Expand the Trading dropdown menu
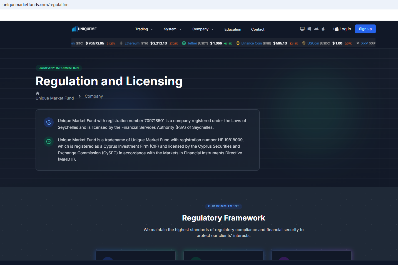The image size is (398, 265). click(144, 29)
